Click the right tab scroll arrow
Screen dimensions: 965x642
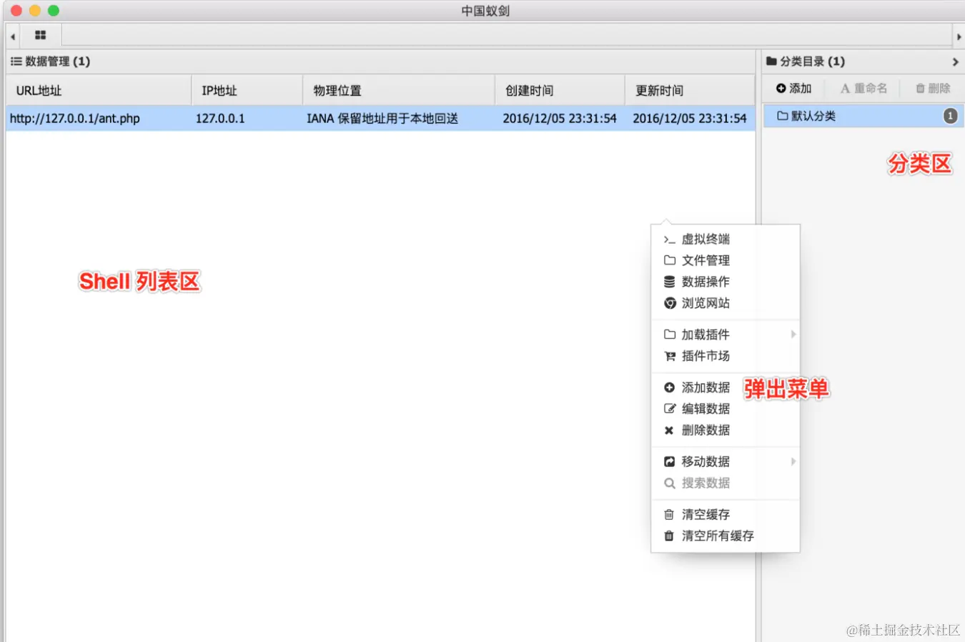pyautogui.click(x=959, y=36)
